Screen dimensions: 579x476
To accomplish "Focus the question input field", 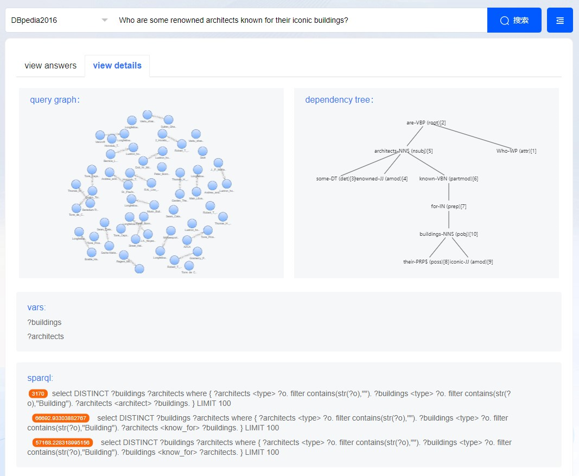I will tap(298, 20).
